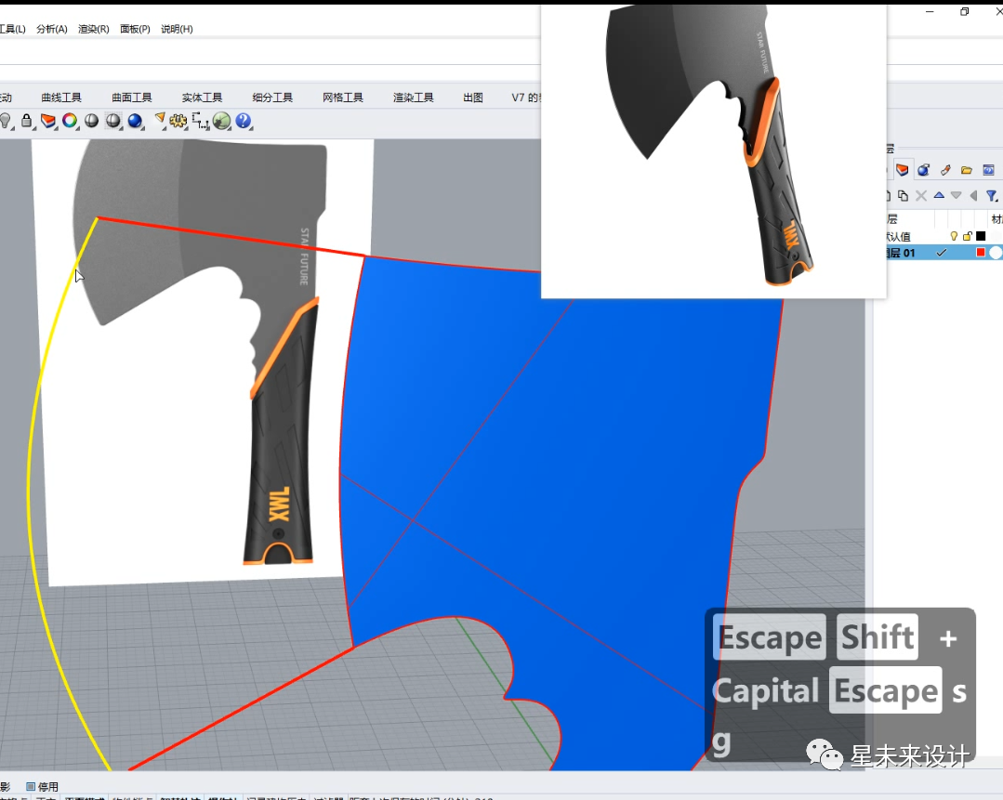
Task: Move layer up with blue triangle
Action: click(938, 195)
